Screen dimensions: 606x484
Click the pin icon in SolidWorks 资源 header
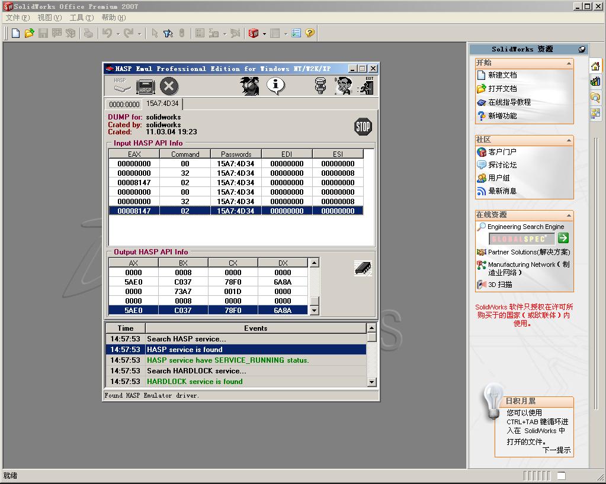(582, 49)
